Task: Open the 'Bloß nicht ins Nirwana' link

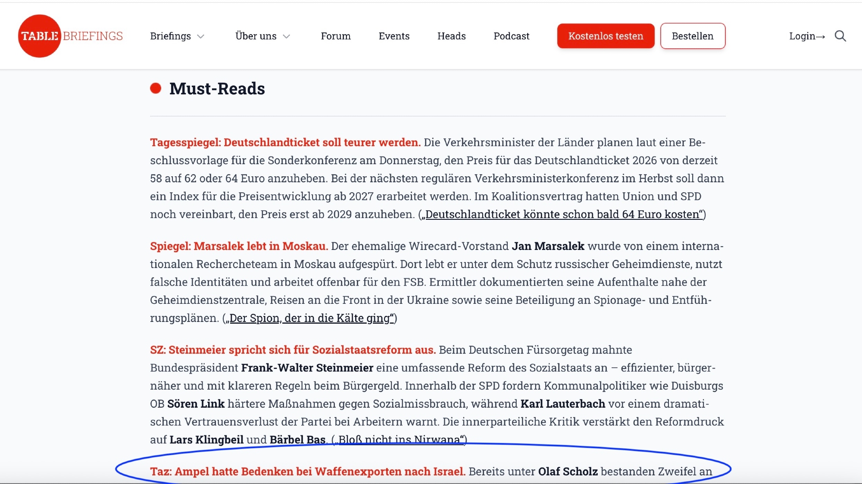Action: point(400,439)
